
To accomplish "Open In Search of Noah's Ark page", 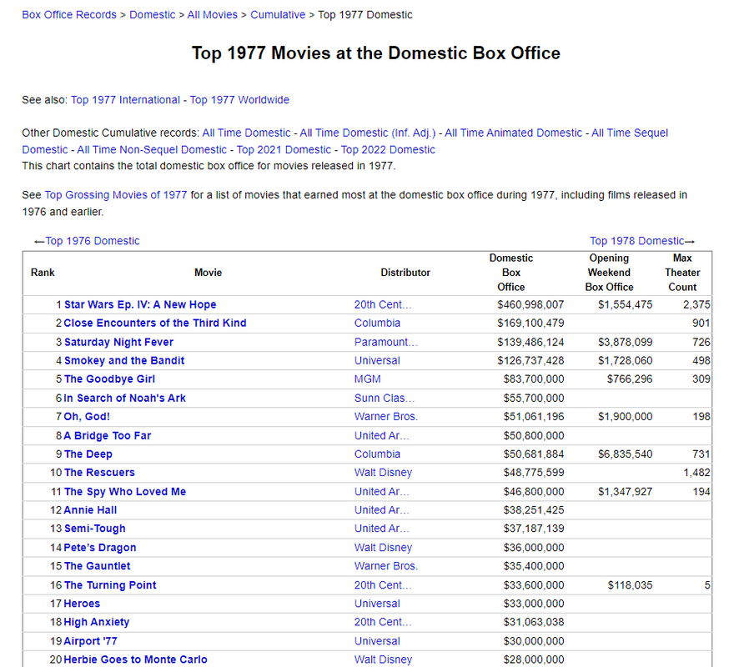I will click(124, 399).
